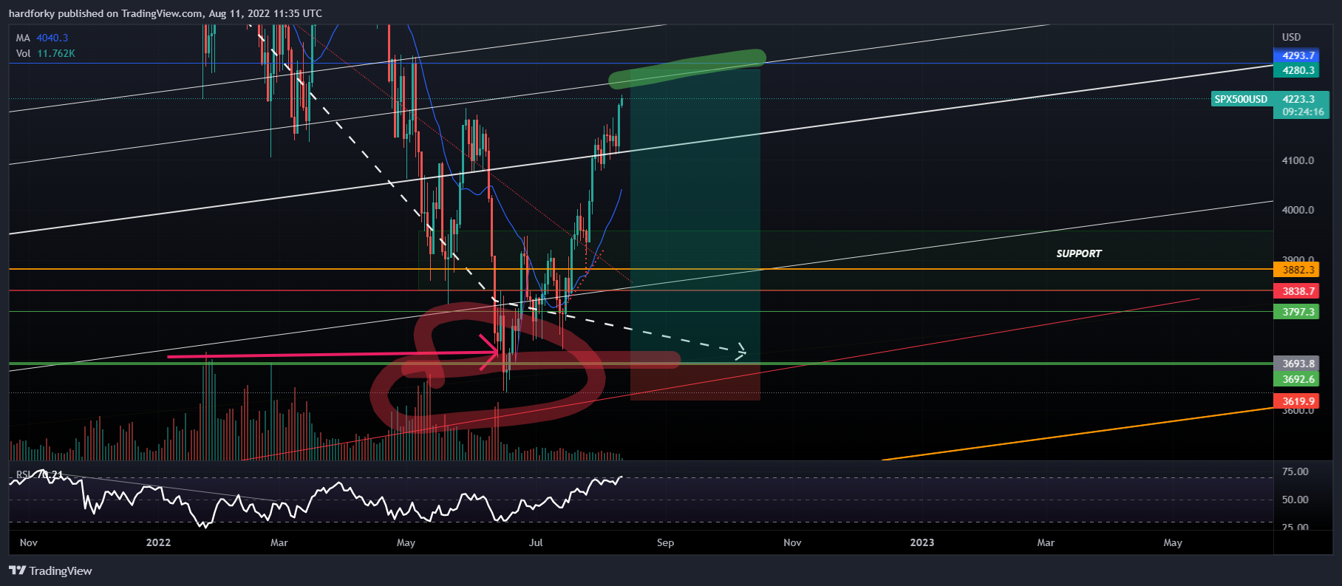Click the 2023 time axis label
This screenshot has width=1342, height=586.
point(922,542)
